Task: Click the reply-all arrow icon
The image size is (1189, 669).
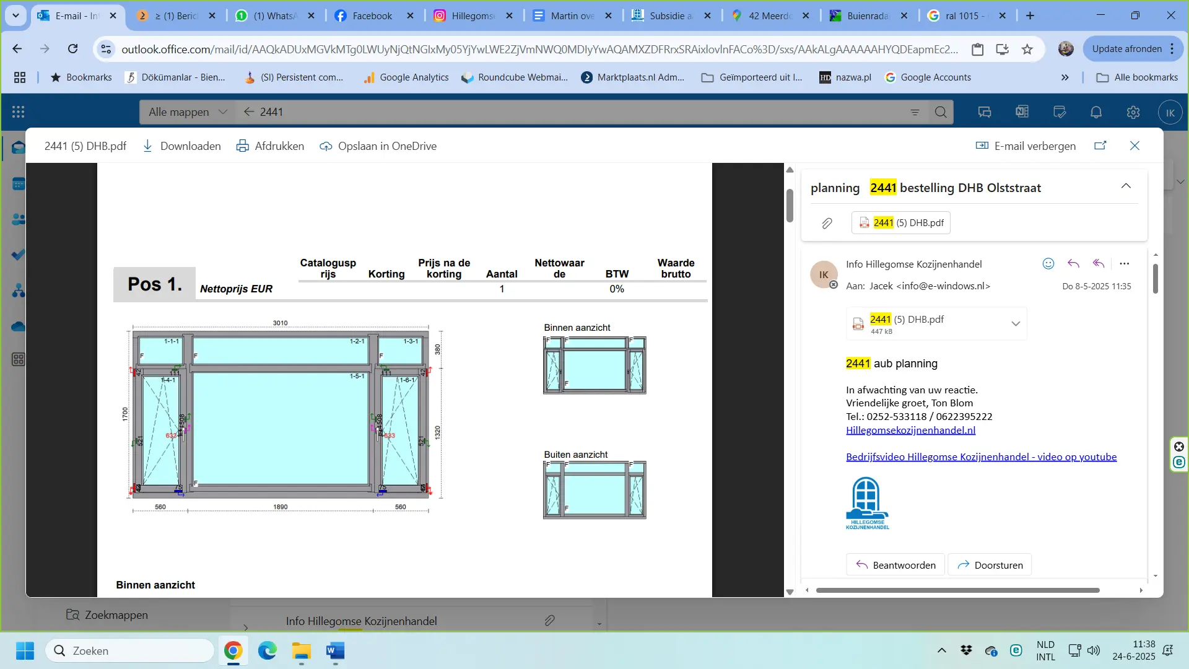Action: [1099, 264]
